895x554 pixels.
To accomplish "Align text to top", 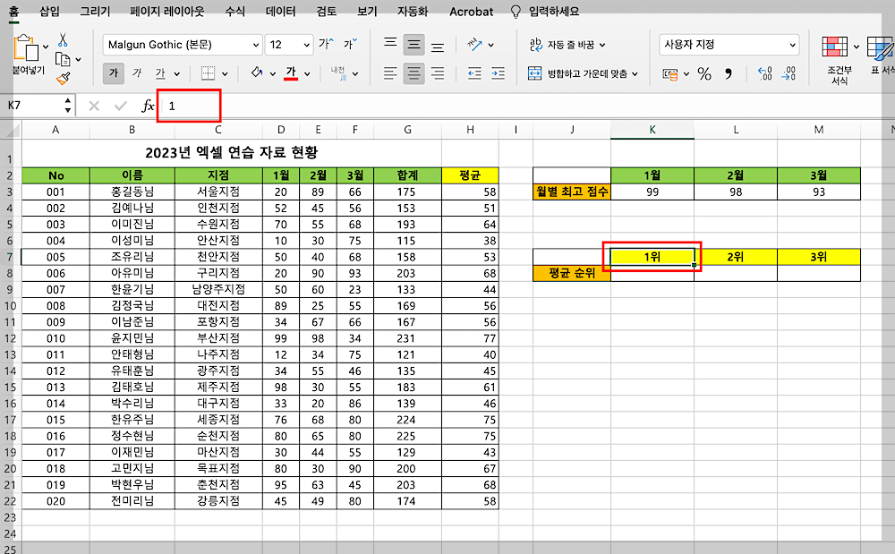I will (x=390, y=43).
